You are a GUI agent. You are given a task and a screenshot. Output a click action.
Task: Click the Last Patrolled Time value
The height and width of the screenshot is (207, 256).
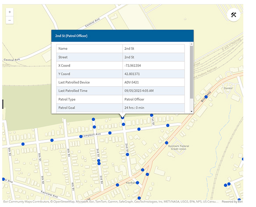tap(139, 91)
